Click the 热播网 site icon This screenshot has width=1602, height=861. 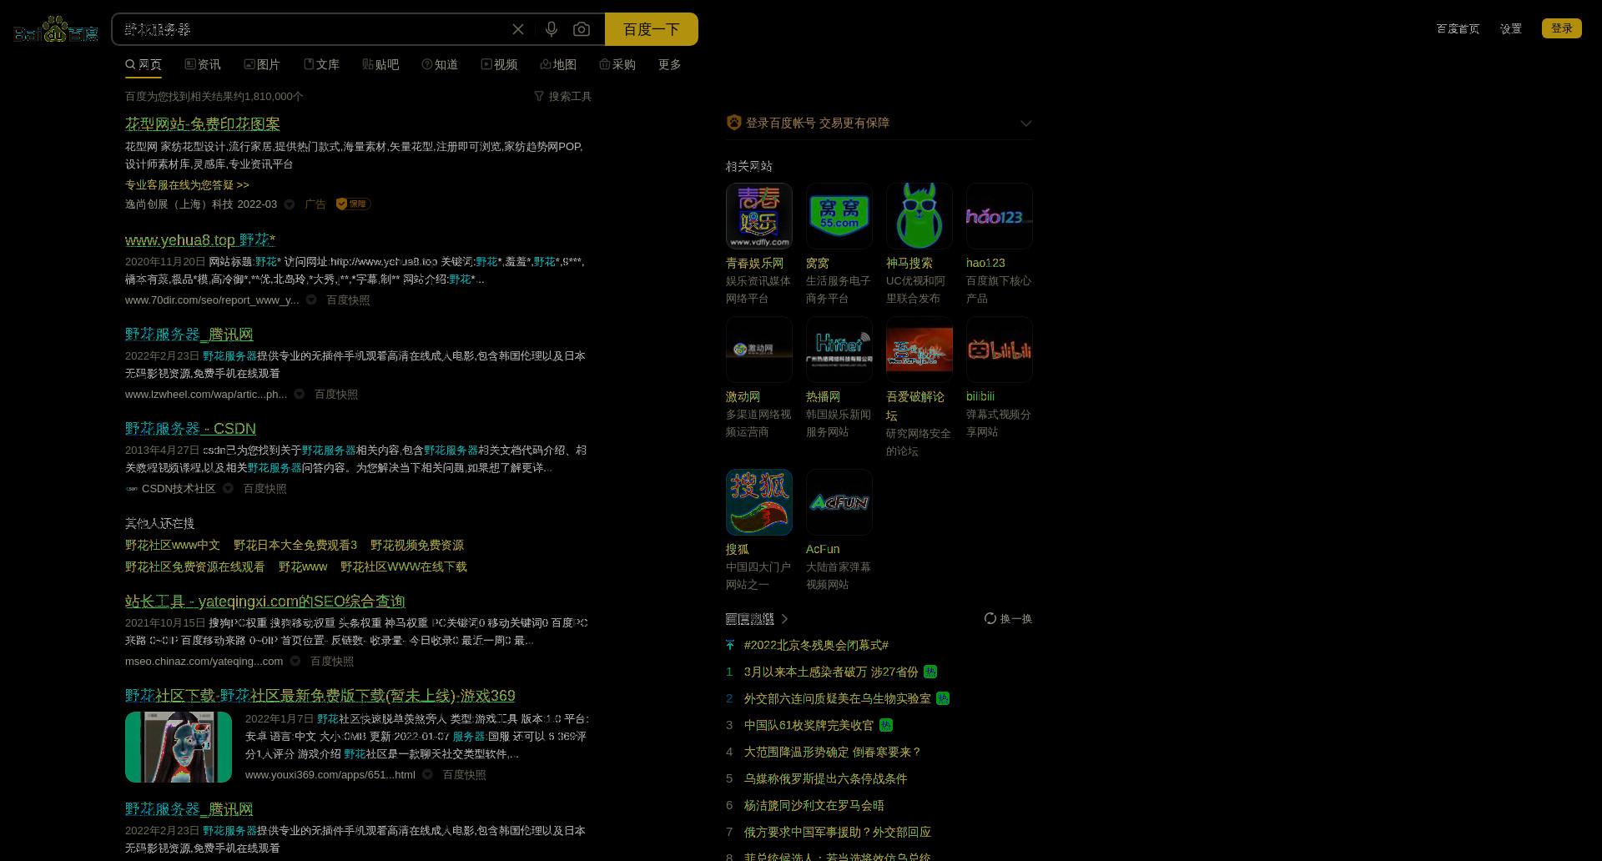point(839,350)
